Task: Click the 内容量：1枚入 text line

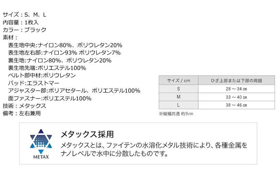Action: pyautogui.click(x=20, y=22)
